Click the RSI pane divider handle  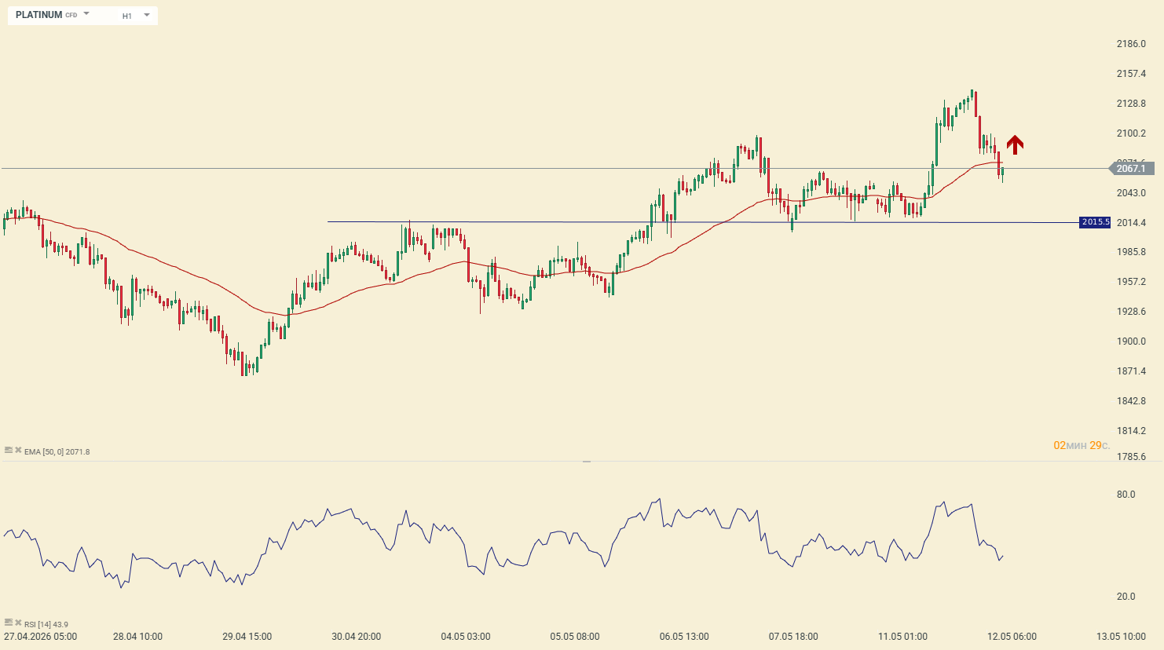[587, 462]
